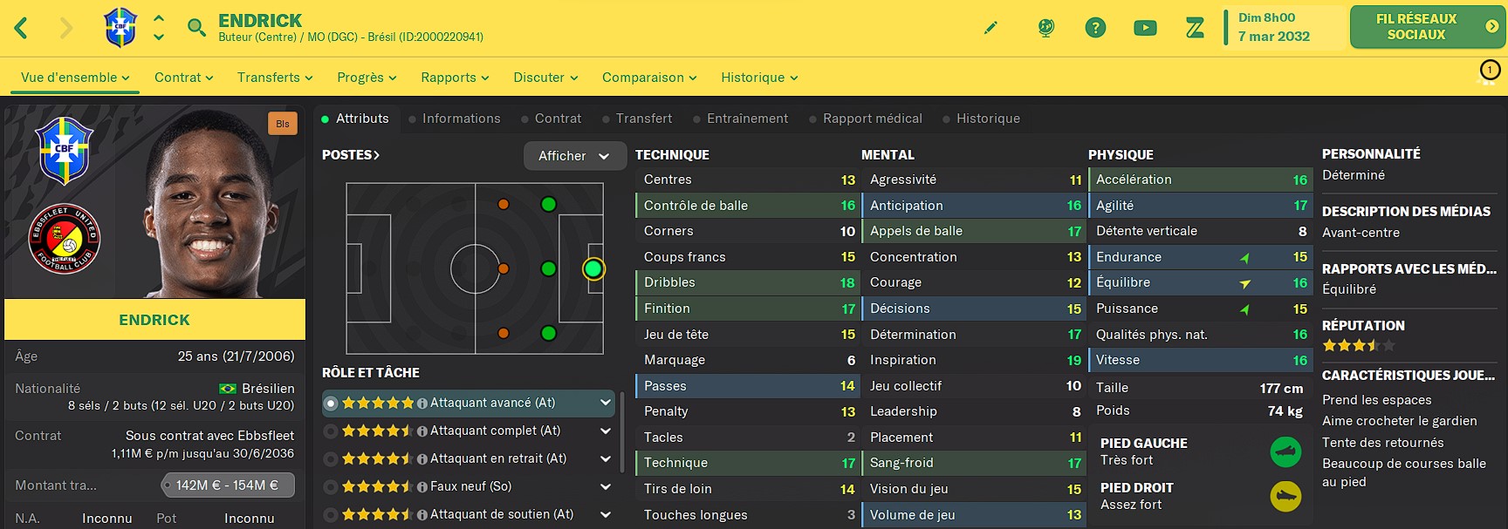Click the transfer value 142M € - 154M € field

tap(228, 485)
